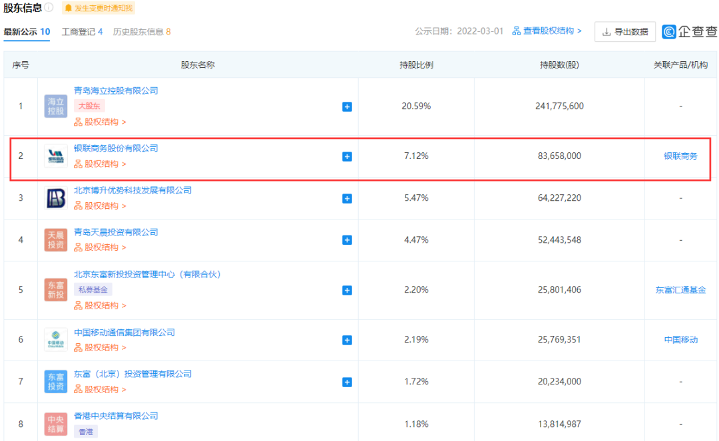This screenshot has width=719, height=441.
Task: Click the 导出数据 button
Action: (624, 31)
